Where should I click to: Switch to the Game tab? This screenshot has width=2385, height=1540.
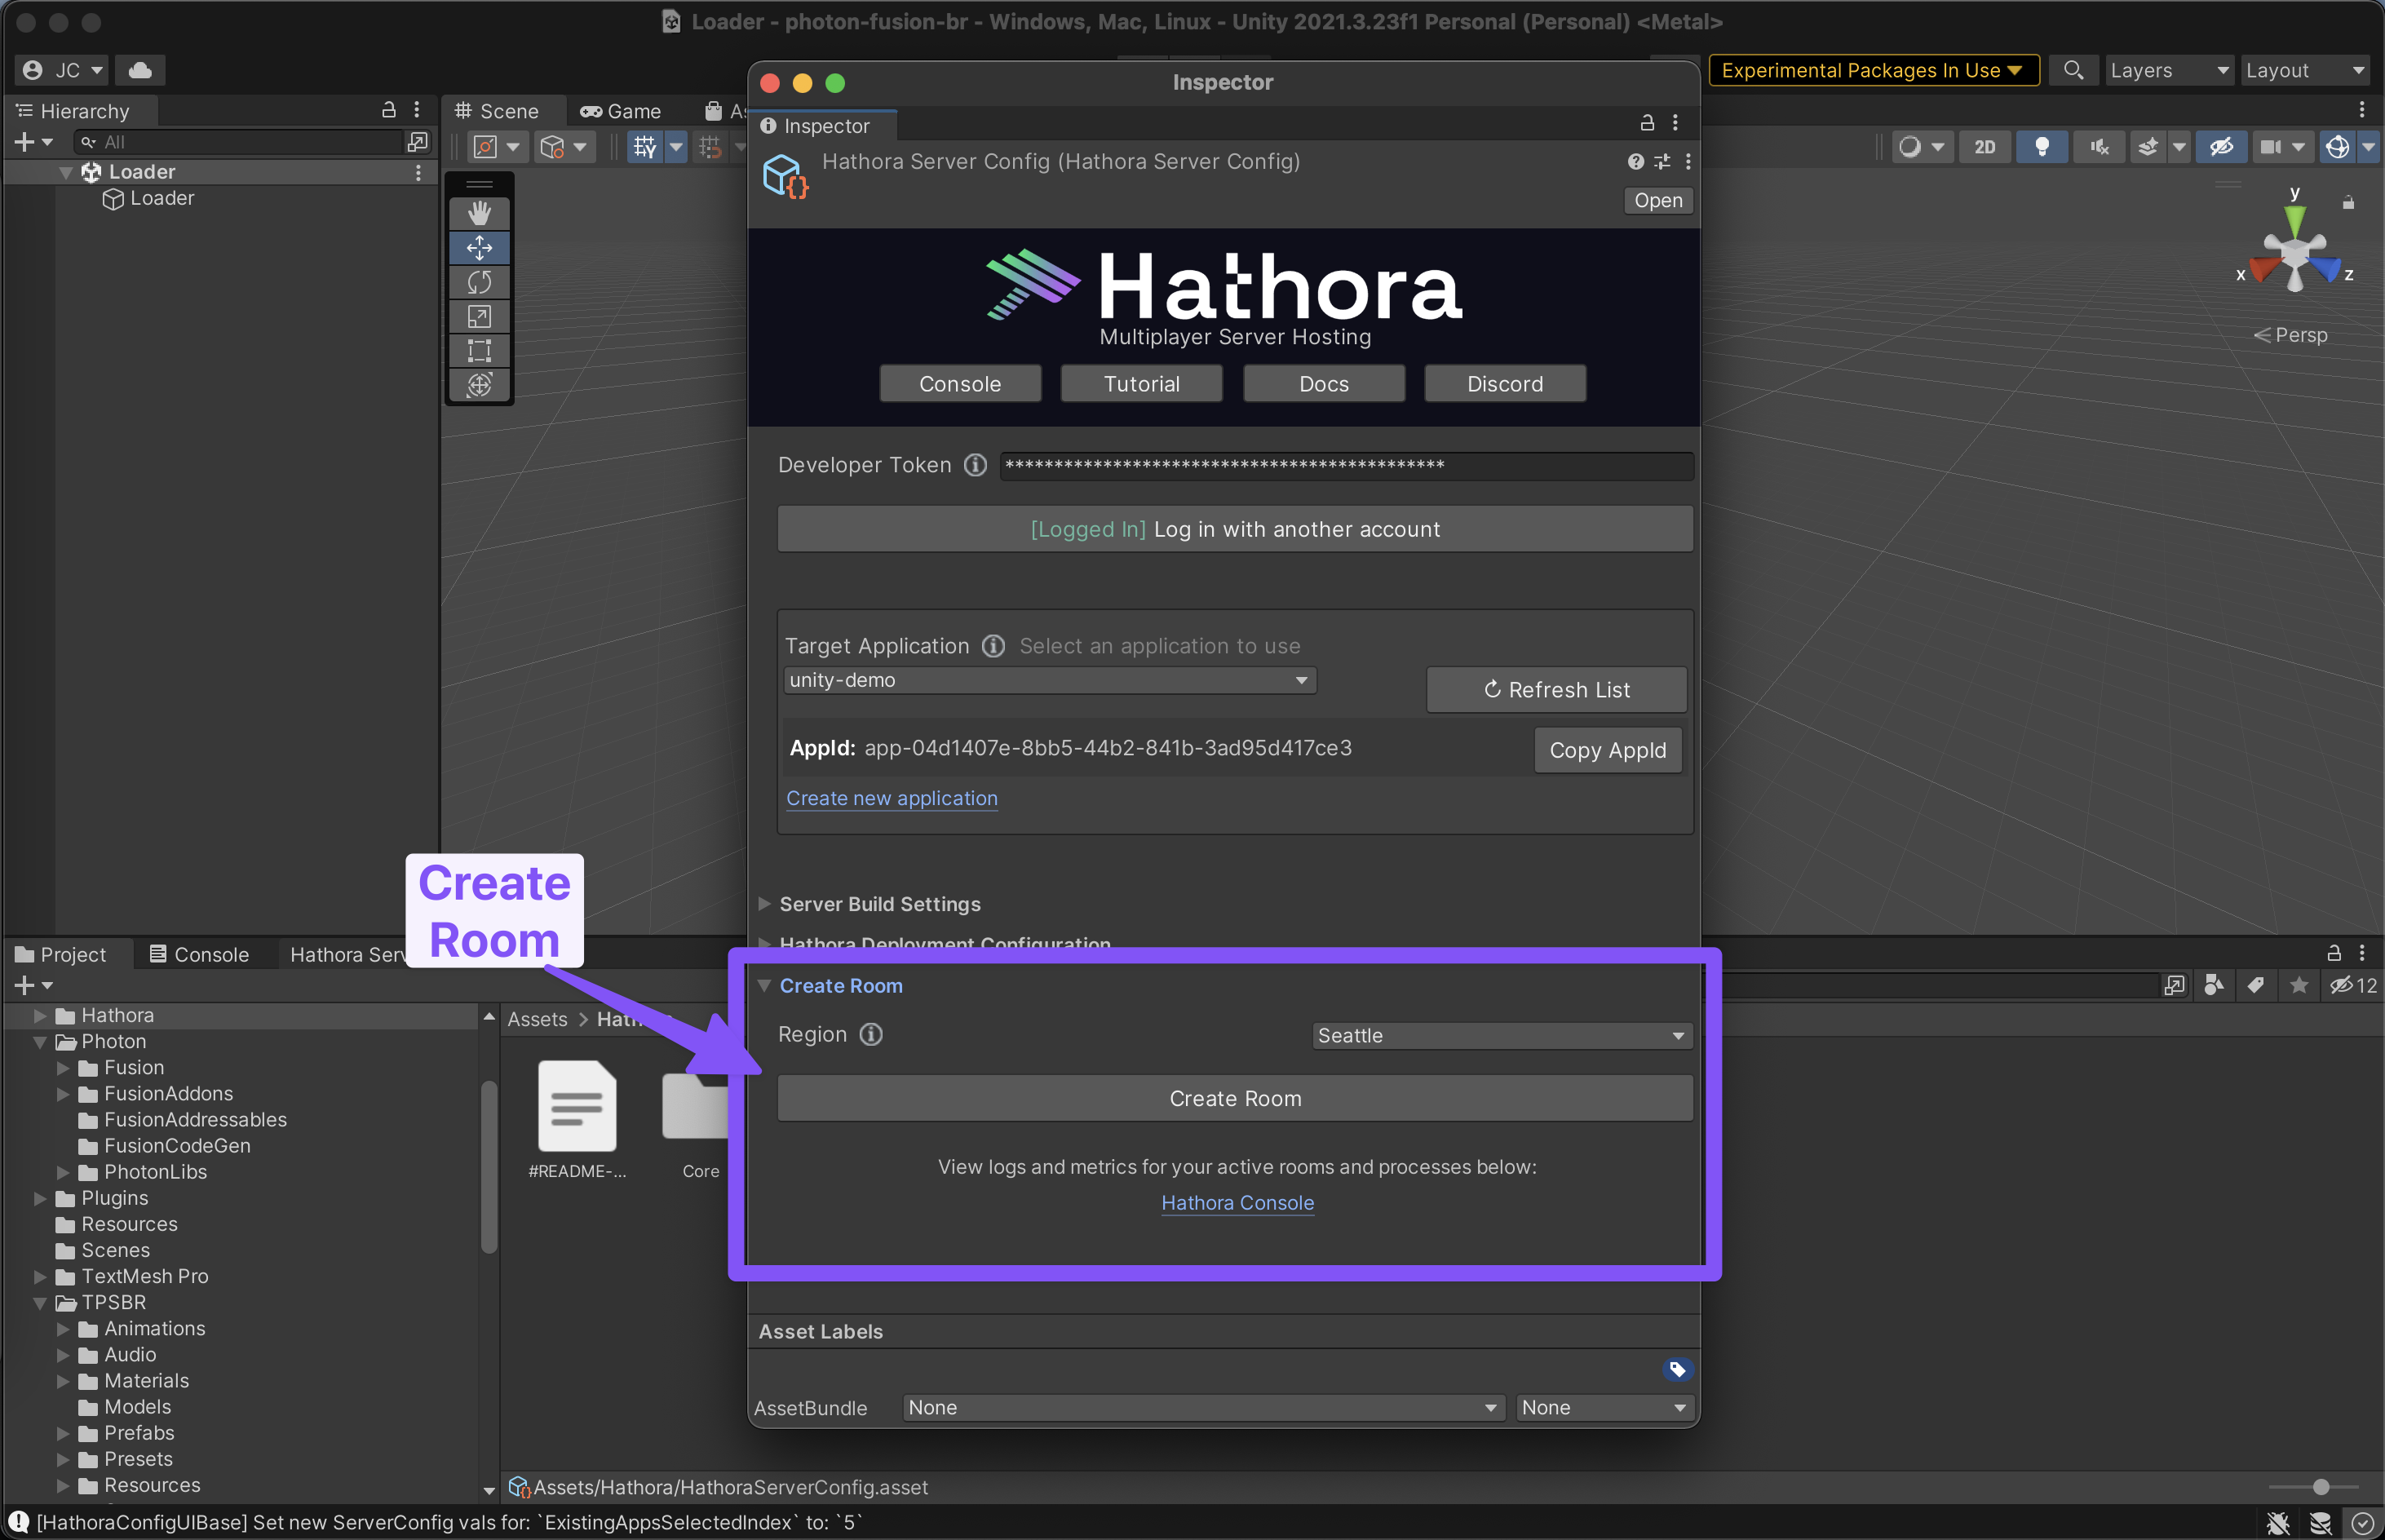coord(621,111)
